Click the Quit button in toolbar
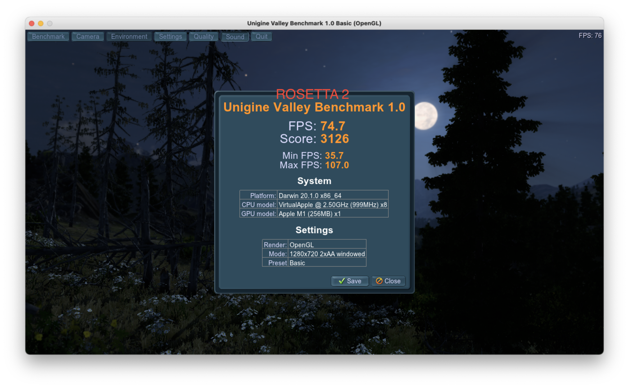629x388 pixels. click(262, 37)
